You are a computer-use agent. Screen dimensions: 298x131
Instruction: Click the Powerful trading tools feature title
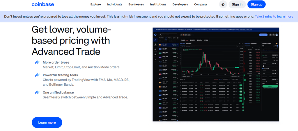click(60, 75)
